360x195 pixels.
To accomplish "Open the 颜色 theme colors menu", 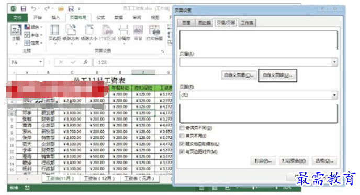I will (x=33, y=27).
